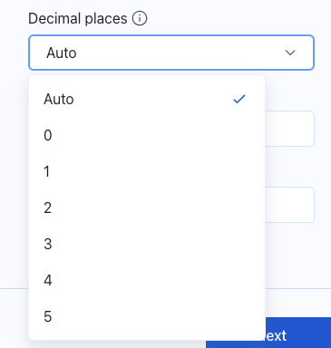The width and height of the screenshot is (331, 348).
Task: Click the empty row space right of option 5
Action: 157,316
